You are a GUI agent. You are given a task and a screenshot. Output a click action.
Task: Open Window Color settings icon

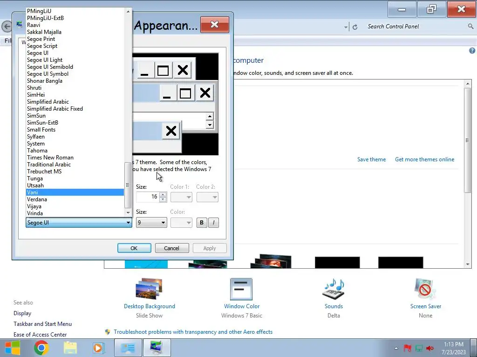[x=241, y=289]
